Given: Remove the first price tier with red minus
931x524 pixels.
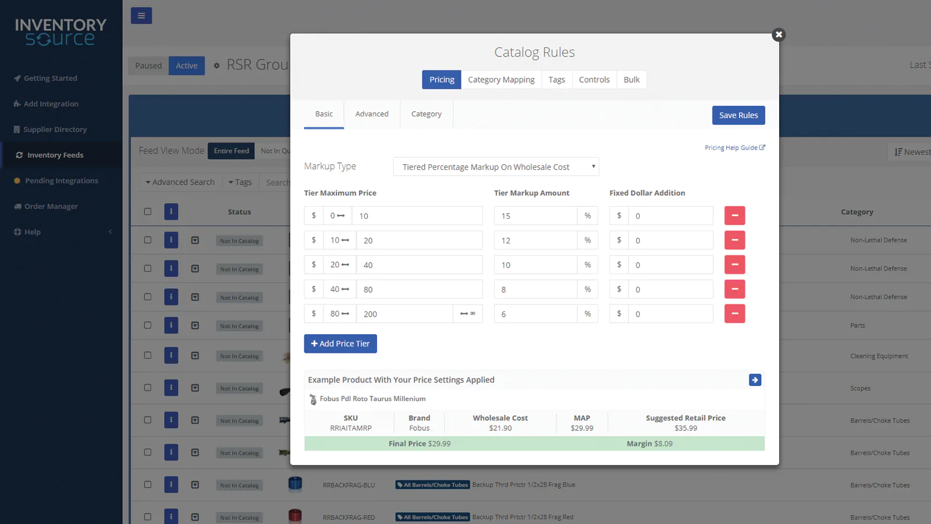Looking at the screenshot, I should coord(734,215).
